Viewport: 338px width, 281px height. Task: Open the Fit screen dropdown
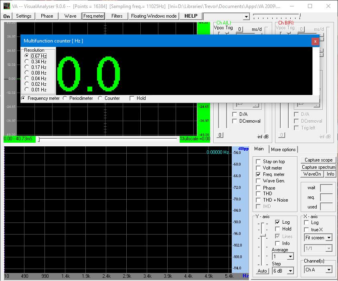[x=329, y=238]
